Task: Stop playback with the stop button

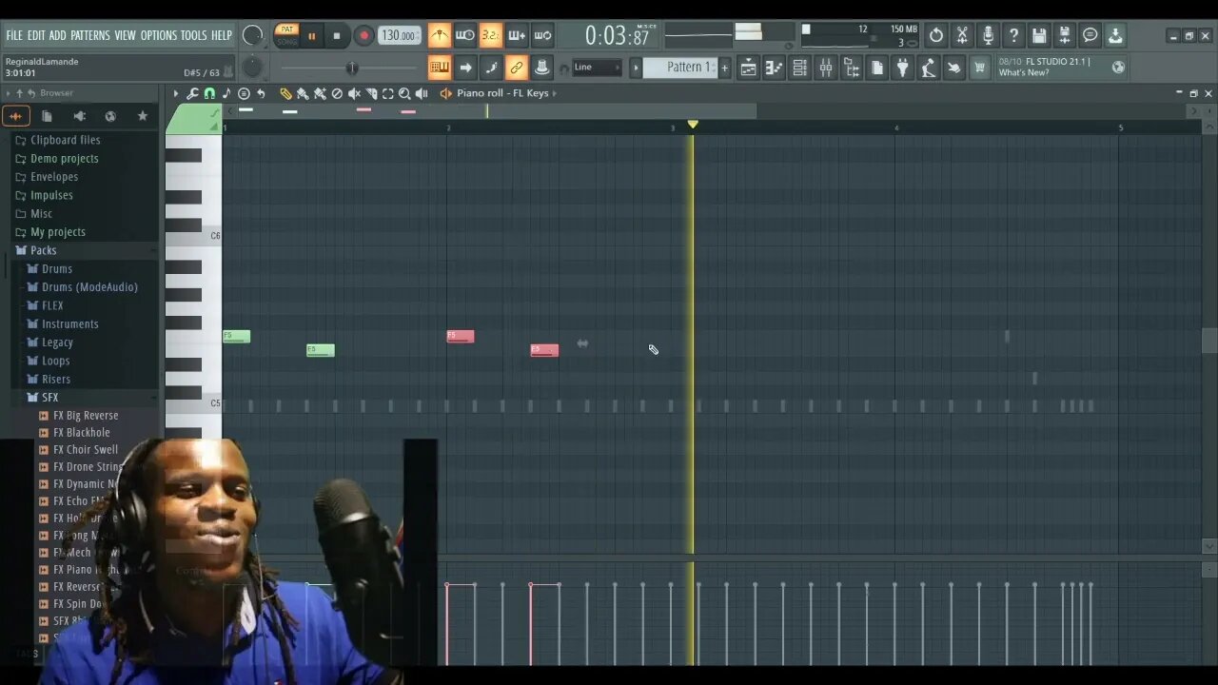Action: click(336, 36)
